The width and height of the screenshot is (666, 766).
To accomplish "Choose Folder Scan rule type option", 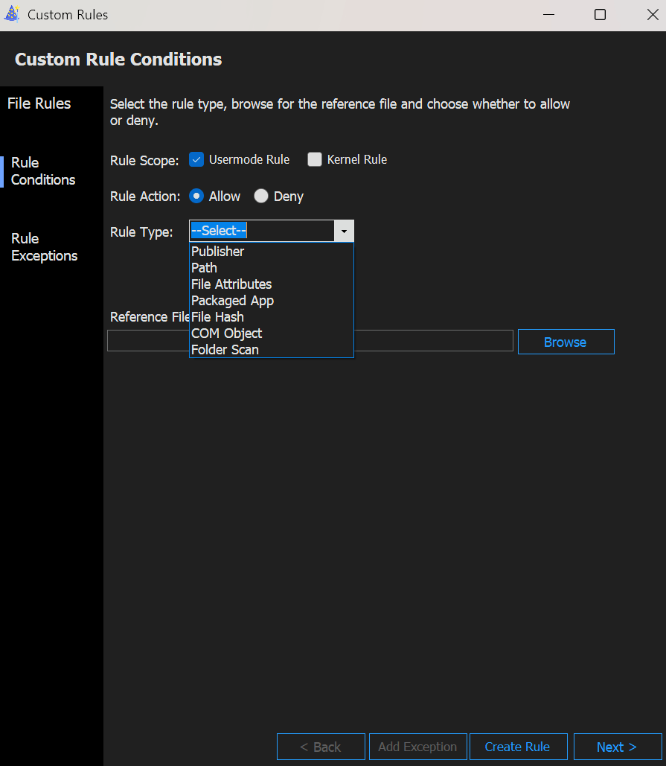I will (x=225, y=350).
